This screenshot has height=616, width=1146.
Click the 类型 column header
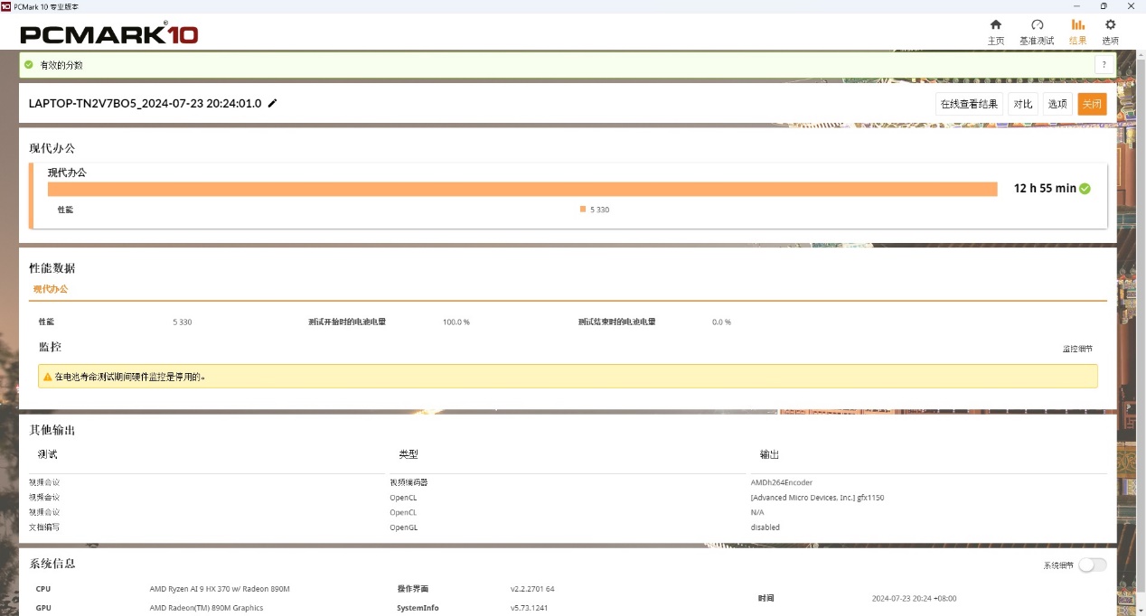tap(409, 454)
